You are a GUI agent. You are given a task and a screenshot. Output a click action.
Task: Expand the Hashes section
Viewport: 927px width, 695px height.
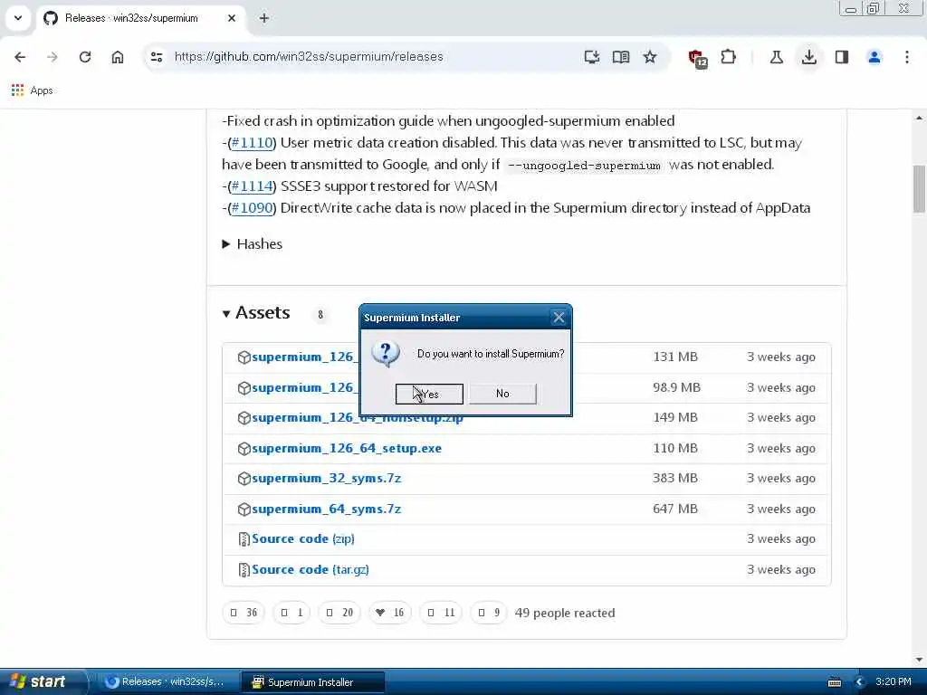253,244
